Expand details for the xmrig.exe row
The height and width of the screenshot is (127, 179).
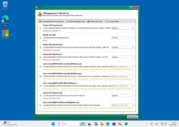coord(40,105)
